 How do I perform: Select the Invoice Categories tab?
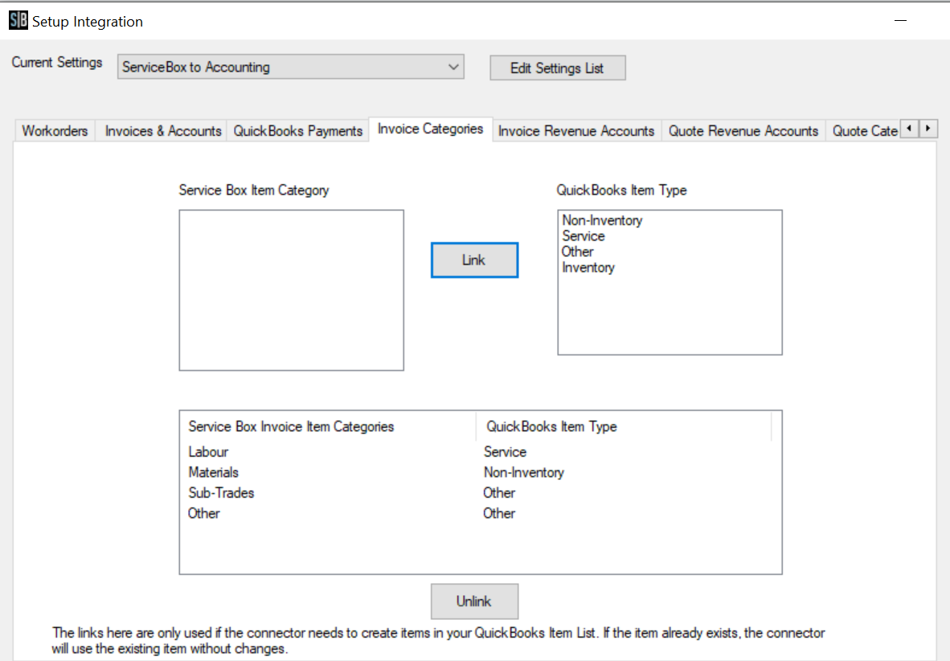pyautogui.click(x=430, y=129)
